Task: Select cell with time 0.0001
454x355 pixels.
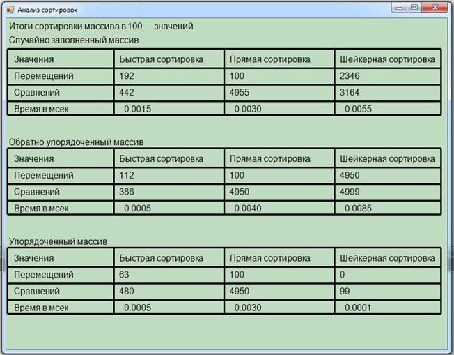Action: pos(388,308)
